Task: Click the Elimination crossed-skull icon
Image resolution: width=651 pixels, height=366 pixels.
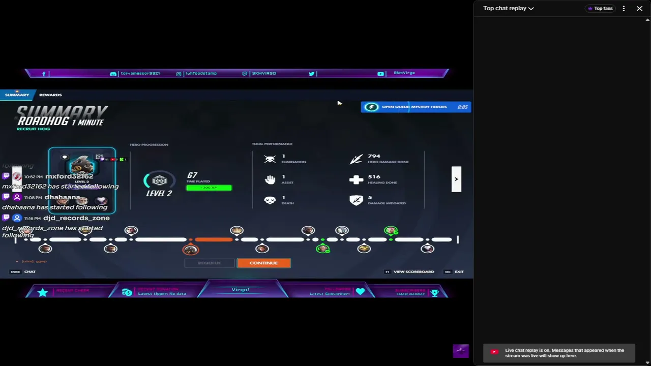Action: pyautogui.click(x=270, y=159)
